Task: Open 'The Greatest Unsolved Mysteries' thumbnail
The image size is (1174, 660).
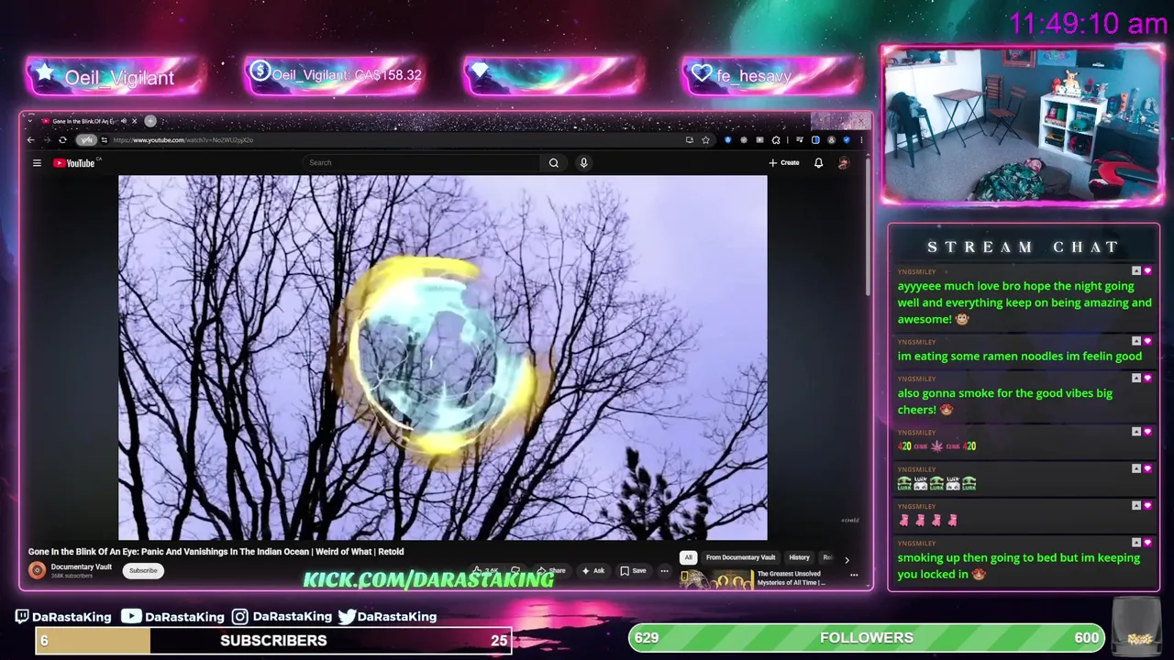Action: click(716, 579)
